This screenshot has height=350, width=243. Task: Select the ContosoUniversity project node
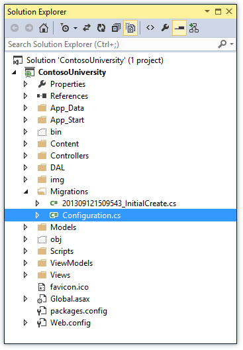pyautogui.click(x=72, y=72)
